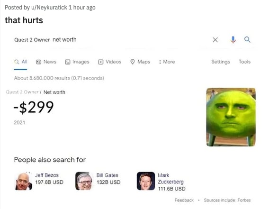
Task: Expand the More options menu
Action: (167, 62)
